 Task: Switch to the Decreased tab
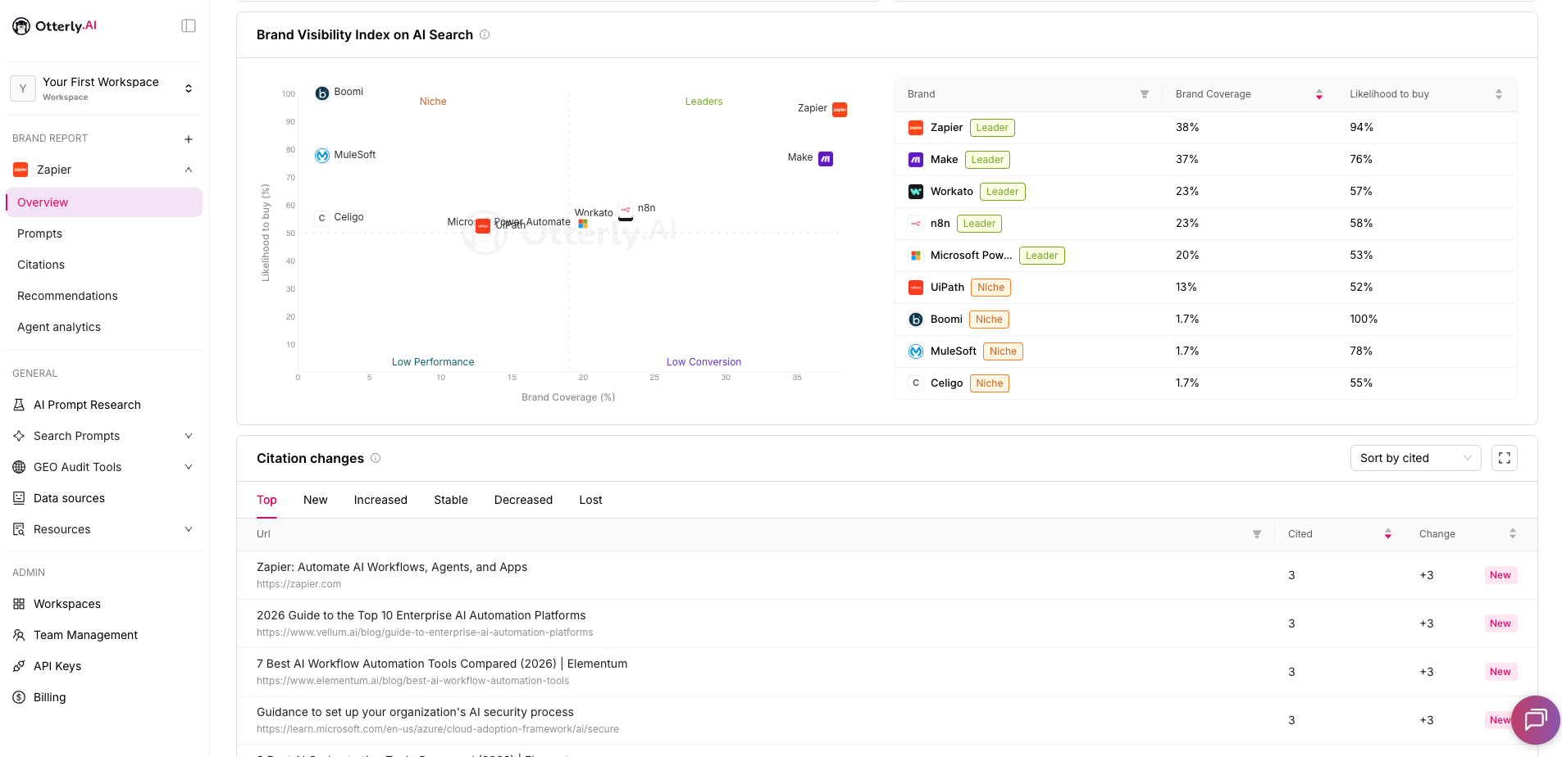coord(523,500)
